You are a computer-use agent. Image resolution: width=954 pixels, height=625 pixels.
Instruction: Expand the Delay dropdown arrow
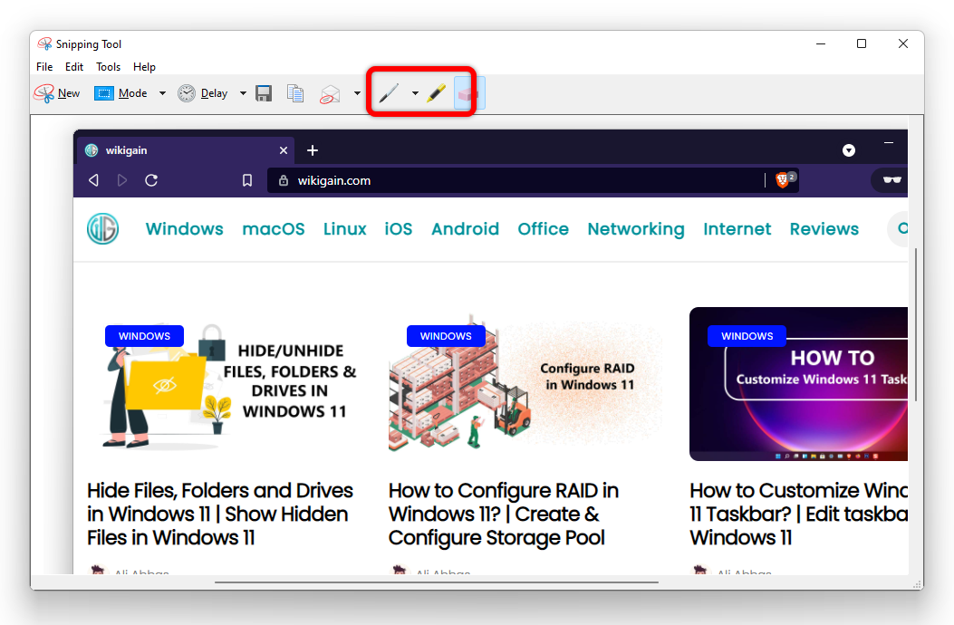[x=243, y=93]
